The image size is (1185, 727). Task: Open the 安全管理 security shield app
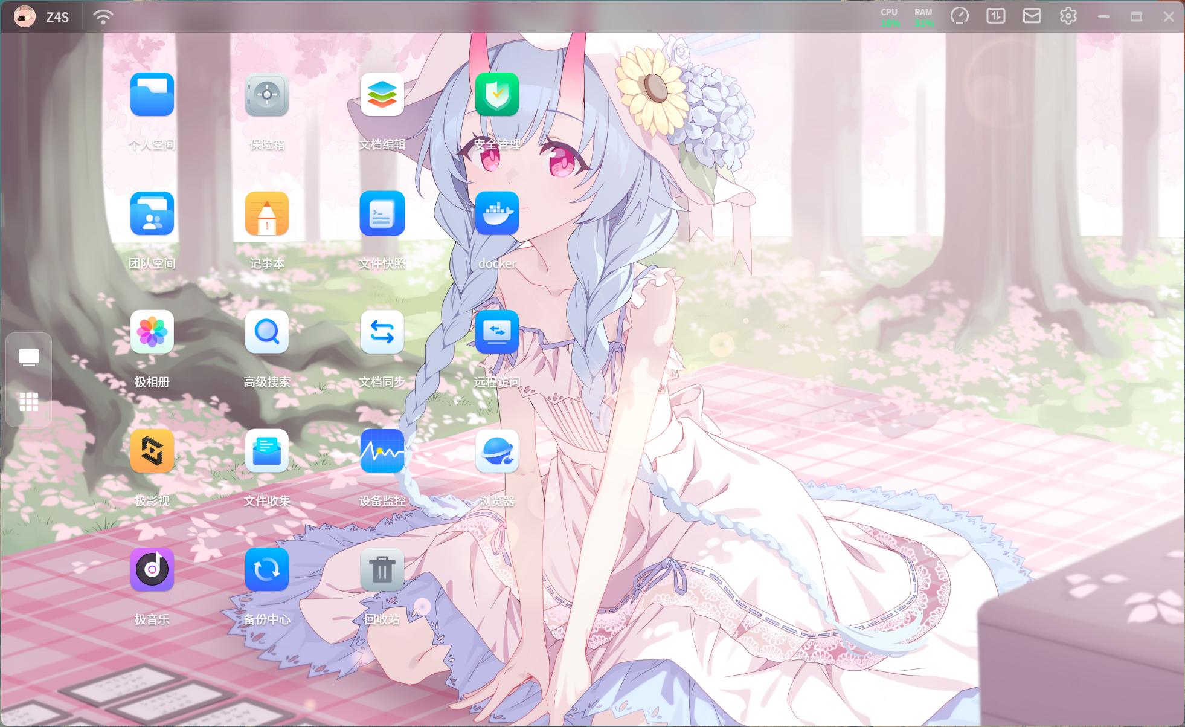(x=497, y=94)
